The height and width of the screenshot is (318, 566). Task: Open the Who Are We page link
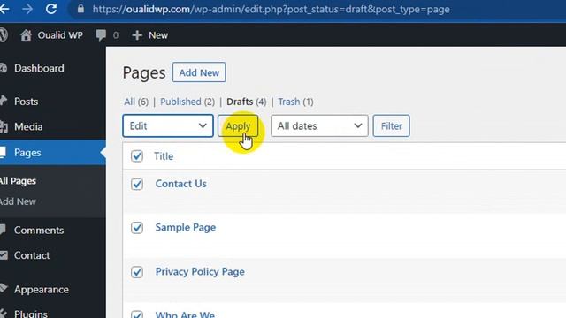pos(185,314)
